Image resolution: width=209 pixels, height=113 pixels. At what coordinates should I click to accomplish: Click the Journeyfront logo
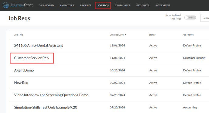(x=18, y=5)
